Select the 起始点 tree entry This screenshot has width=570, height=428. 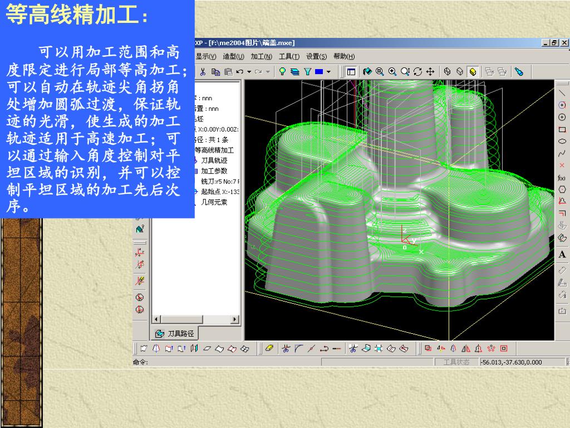[x=220, y=192]
